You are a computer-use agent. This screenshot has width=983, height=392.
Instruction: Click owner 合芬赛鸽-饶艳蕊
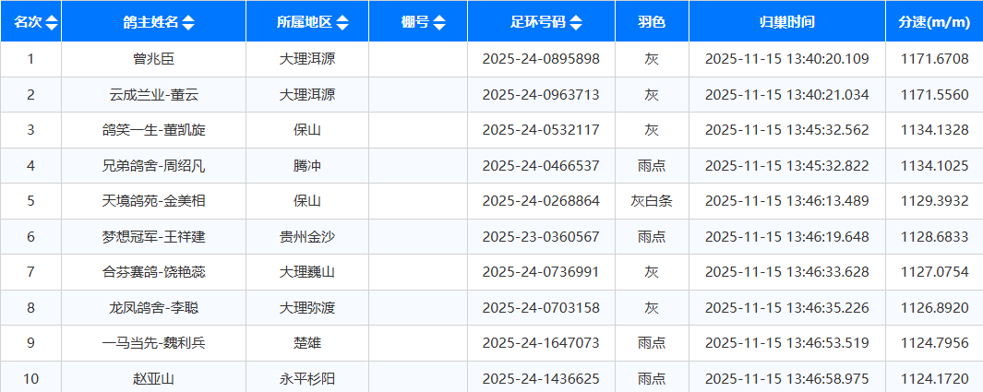click(x=153, y=272)
